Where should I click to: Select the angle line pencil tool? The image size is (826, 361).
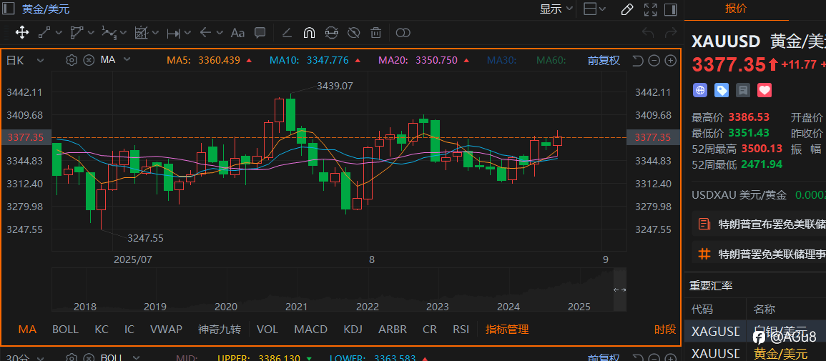tap(287, 33)
